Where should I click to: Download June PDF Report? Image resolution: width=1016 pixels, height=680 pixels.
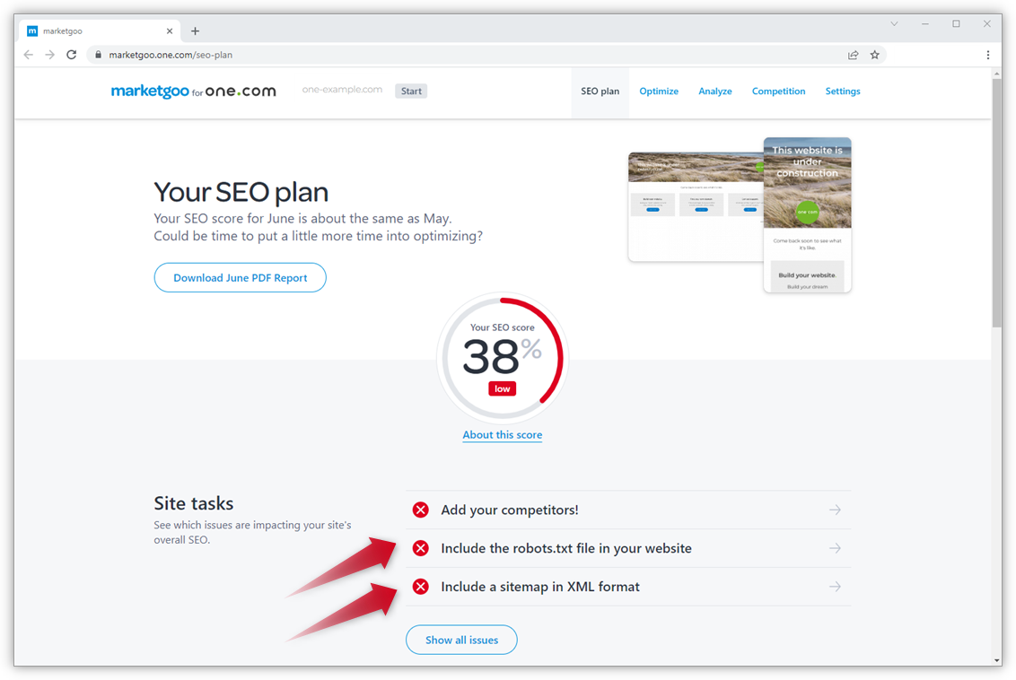click(241, 278)
